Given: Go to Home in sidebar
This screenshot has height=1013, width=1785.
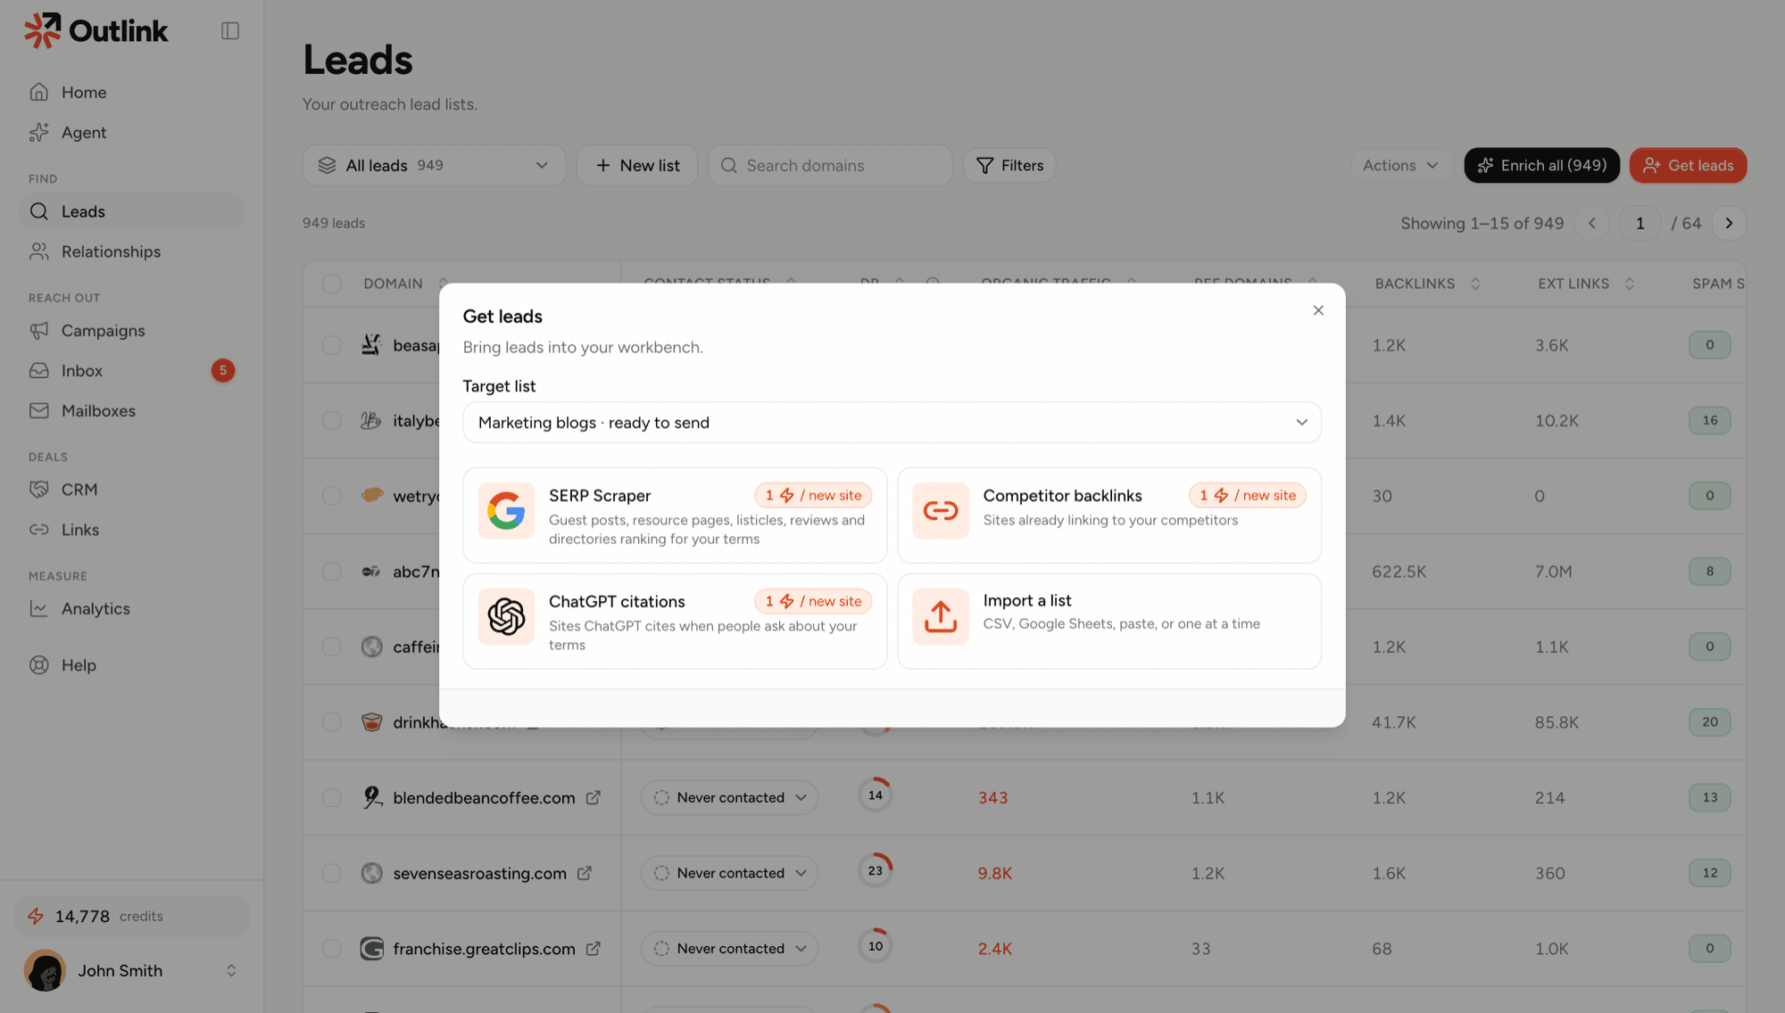Looking at the screenshot, I should pyautogui.click(x=84, y=92).
